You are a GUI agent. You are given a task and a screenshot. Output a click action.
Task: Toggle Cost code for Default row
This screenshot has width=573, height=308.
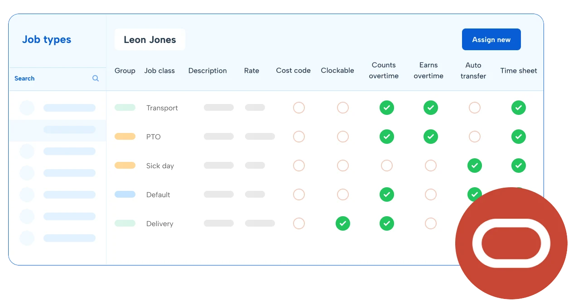click(299, 194)
